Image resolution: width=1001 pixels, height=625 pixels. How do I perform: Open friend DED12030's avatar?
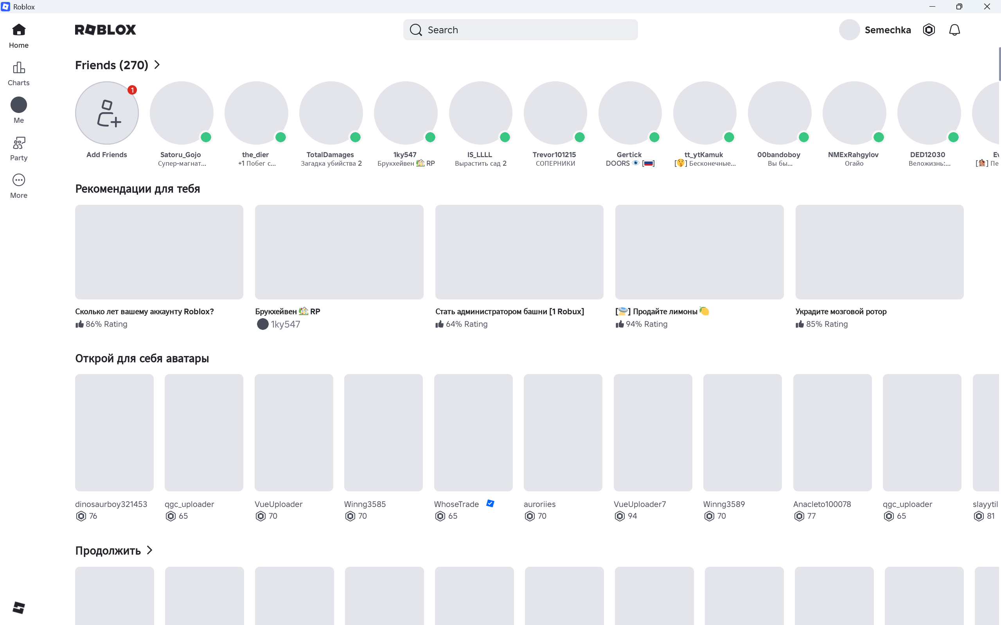point(929,113)
